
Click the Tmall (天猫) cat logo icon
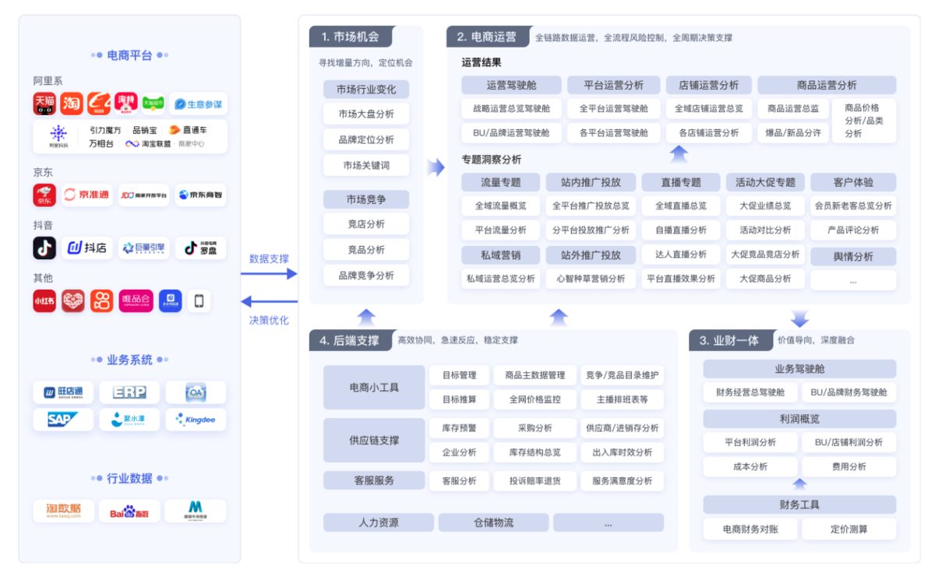(x=44, y=104)
